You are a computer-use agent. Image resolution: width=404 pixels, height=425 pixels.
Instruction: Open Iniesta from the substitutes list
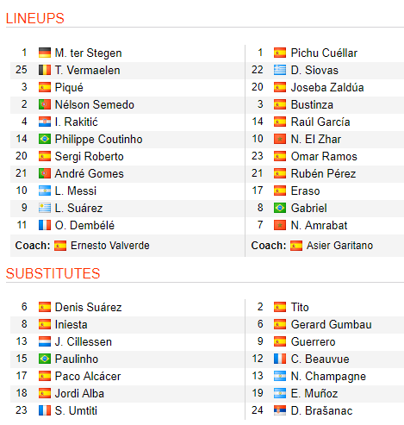tap(71, 324)
